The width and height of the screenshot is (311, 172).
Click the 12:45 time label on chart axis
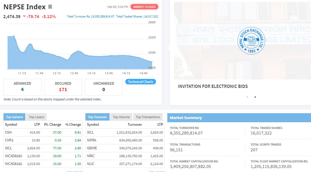[x=74, y=73]
